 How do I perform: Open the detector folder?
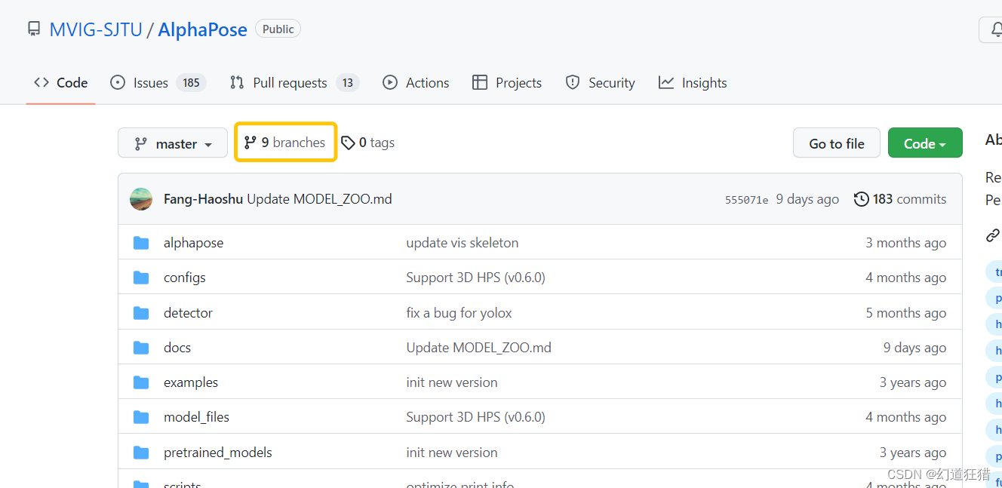pos(188,312)
